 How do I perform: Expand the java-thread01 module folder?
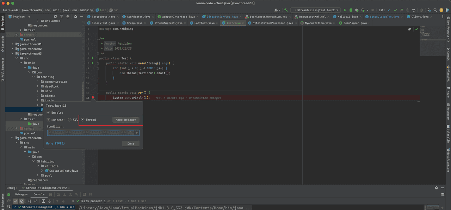[12, 44]
